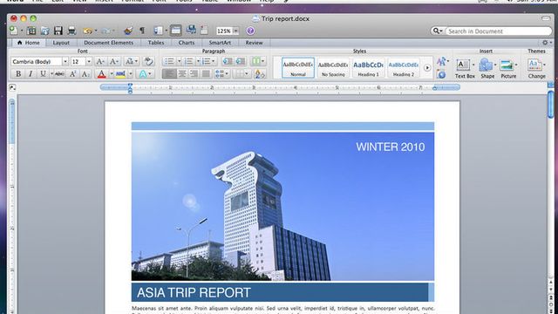
Task: Click the yellow Highlight color button
Action: click(x=120, y=73)
